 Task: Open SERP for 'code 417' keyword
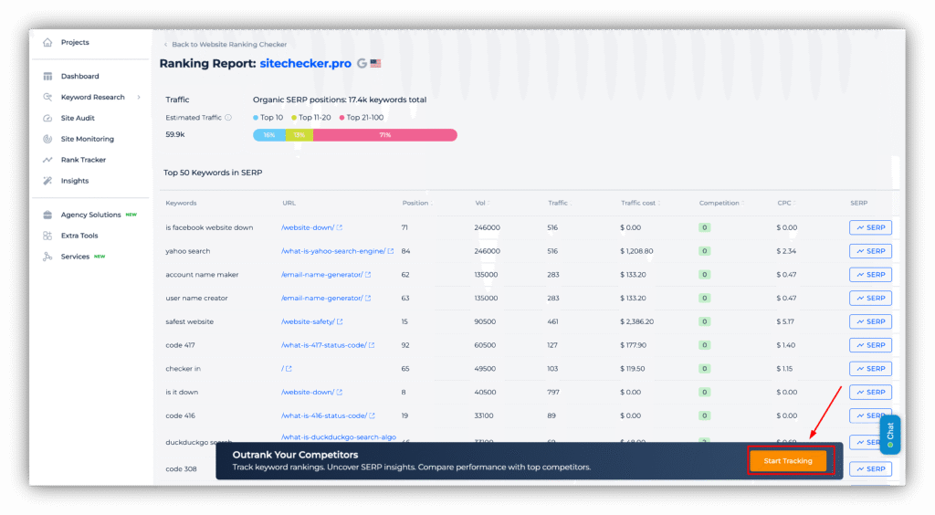point(870,345)
